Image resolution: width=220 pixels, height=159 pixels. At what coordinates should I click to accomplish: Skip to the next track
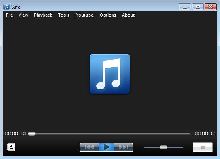pos(123,147)
